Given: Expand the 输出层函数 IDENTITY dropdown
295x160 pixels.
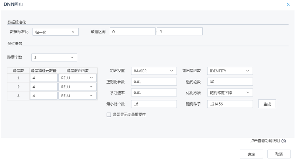Looking at the screenshot, I should point(230,71).
